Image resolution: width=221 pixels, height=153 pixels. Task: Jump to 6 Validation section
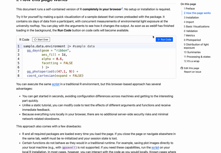point(191,31)
